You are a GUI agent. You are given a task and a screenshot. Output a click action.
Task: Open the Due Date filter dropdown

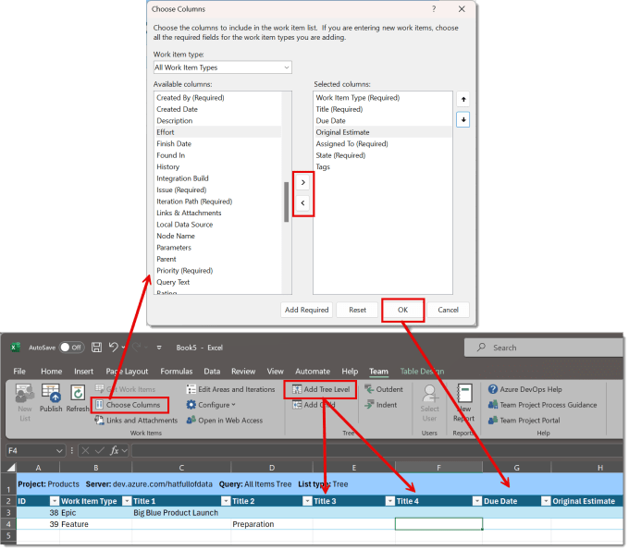click(x=546, y=502)
